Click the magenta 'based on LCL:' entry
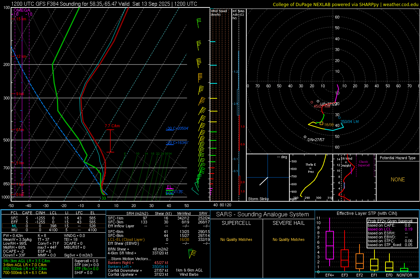This screenshot has width=420, height=279. click(x=380, y=229)
